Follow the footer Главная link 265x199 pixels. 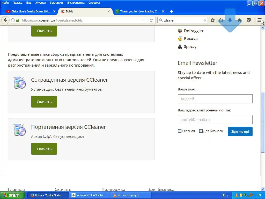pos(16,189)
